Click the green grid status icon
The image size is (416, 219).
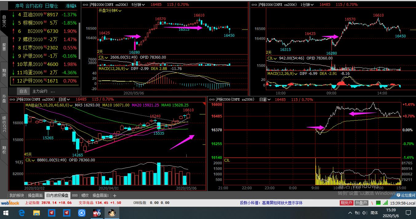[378, 203]
